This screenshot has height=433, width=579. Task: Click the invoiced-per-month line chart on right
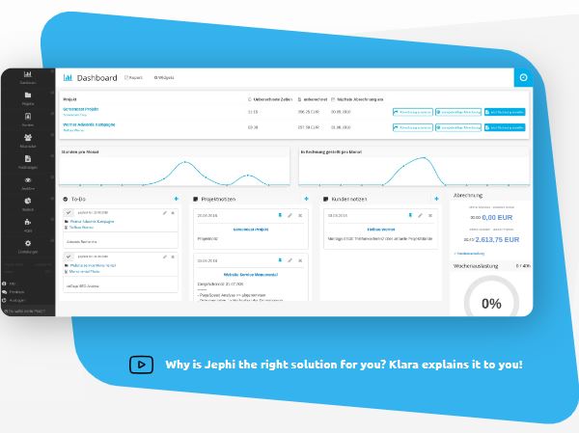point(414,172)
